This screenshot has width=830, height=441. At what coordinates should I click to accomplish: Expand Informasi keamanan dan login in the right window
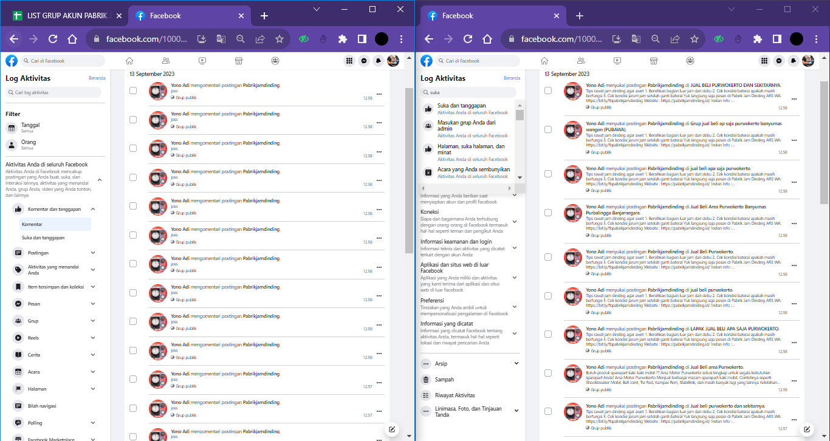pos(515,248)
